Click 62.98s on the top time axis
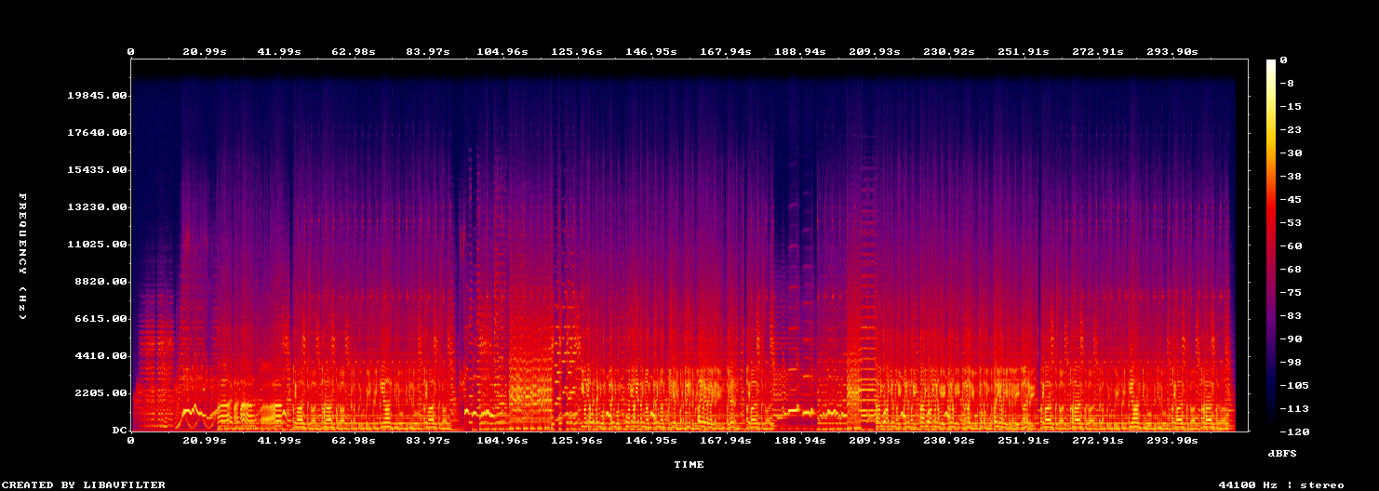 (353, 52)
